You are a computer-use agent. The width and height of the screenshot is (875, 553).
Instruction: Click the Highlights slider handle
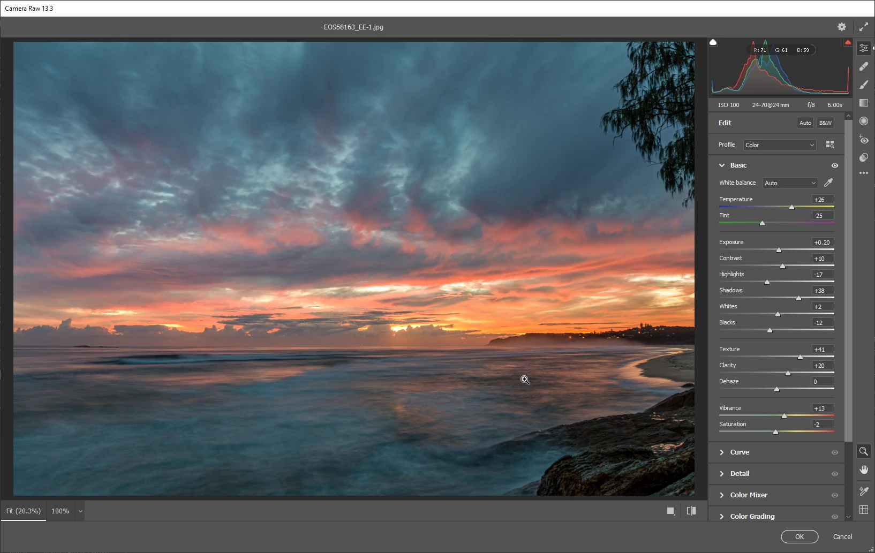(767, 282)
